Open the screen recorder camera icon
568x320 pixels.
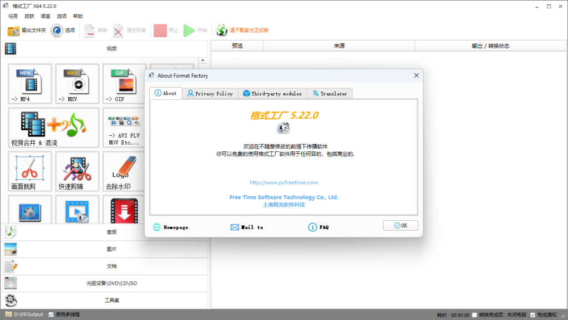pos(30,211)
